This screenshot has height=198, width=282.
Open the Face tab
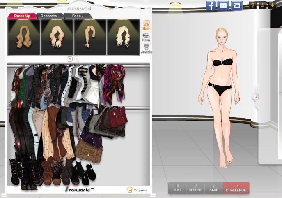pos(77,16)
